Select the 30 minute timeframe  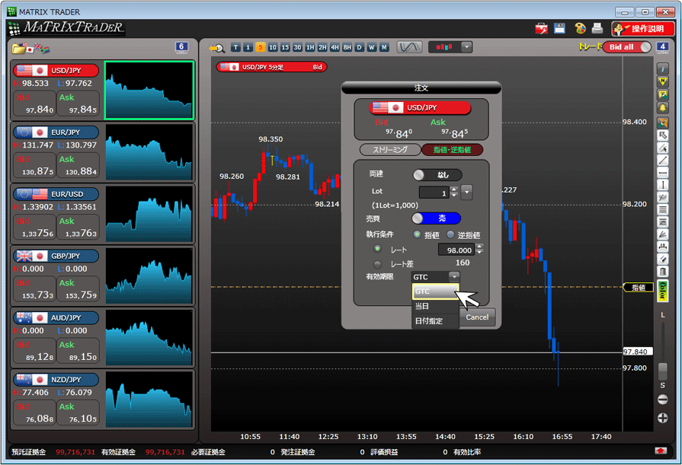pos(297,47)
